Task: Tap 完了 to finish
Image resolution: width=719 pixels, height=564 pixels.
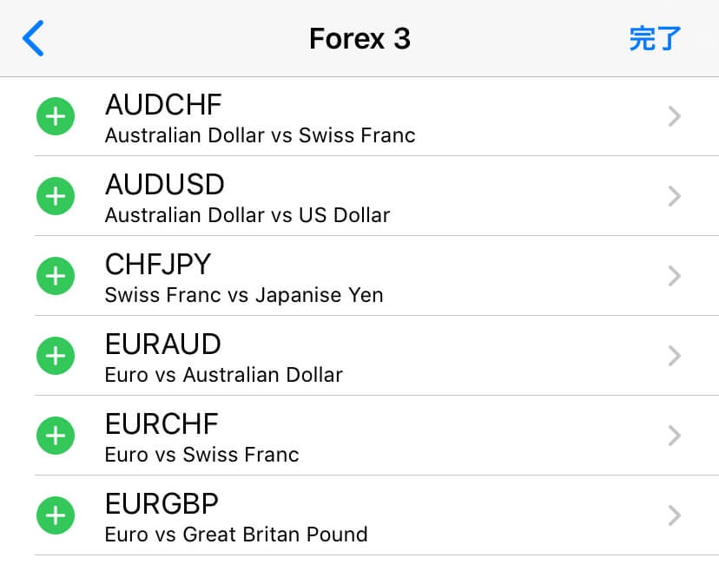Action: tap(655, 38)
